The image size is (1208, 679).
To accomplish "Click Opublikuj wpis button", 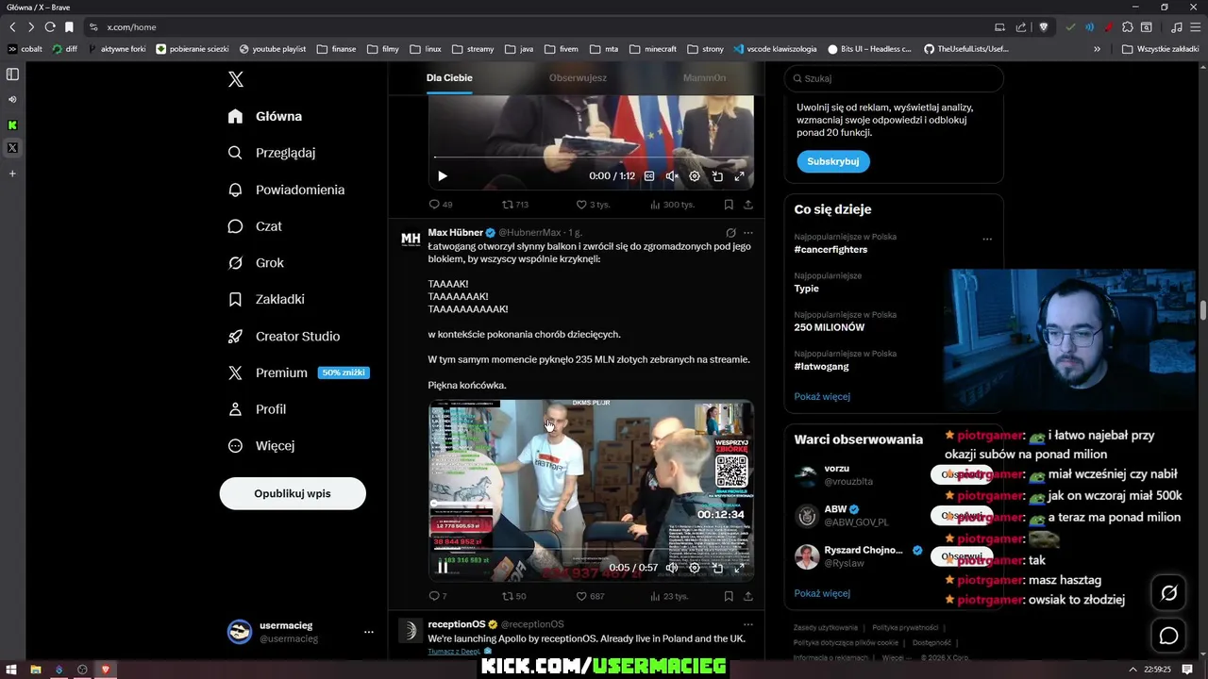I will [x=293, y=493].
